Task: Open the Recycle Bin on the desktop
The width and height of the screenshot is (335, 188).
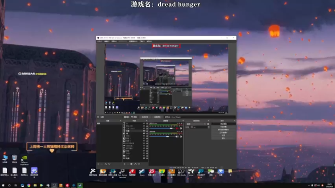Action: coord(15,159)
